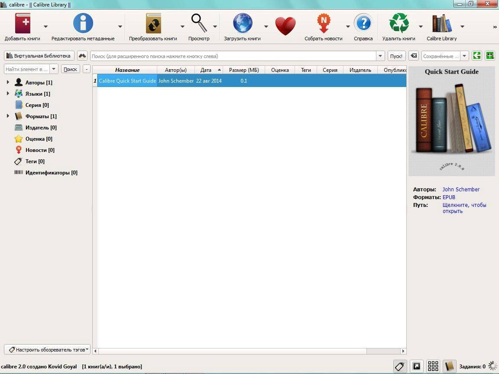The height and width of the screenshot is (374, 499).
Task: Sort by the Название column header
Action: click(127, 70)
